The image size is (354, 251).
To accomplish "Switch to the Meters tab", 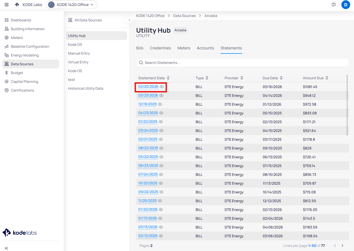I will [x=184, y=48].
